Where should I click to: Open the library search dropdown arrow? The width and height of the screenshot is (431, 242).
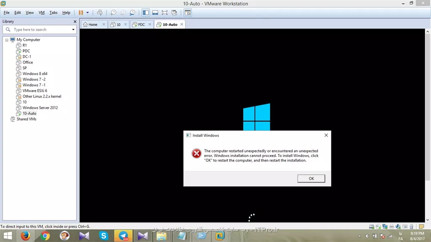[x=73, y=29]
